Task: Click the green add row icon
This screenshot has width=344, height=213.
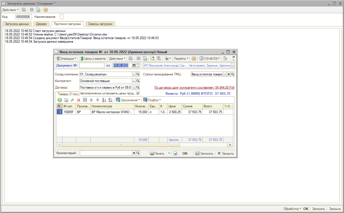Action: click(60, 100)
